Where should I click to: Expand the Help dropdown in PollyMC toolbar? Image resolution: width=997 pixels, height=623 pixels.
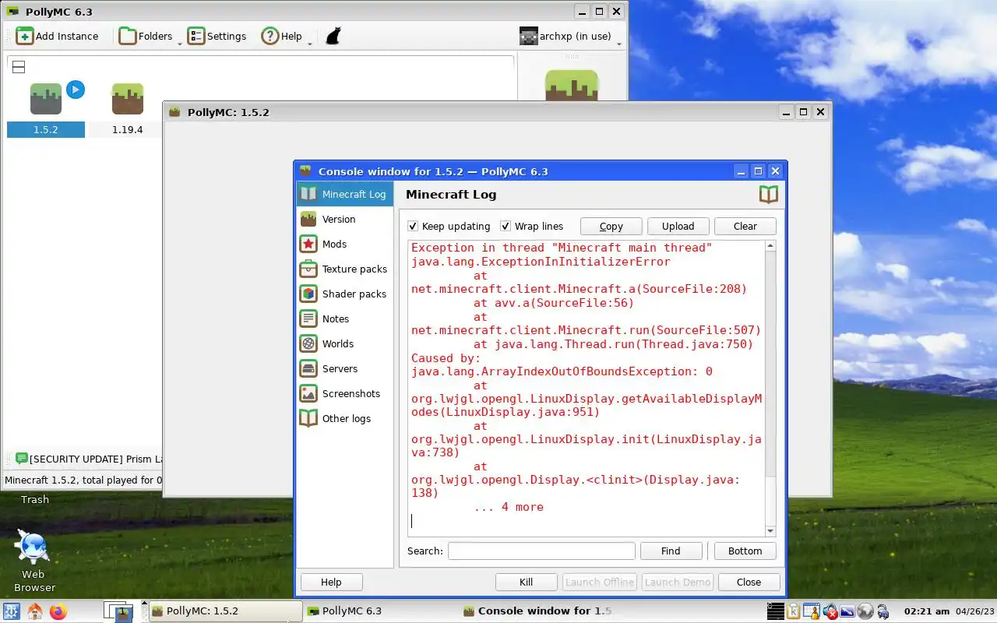(309, 43)
